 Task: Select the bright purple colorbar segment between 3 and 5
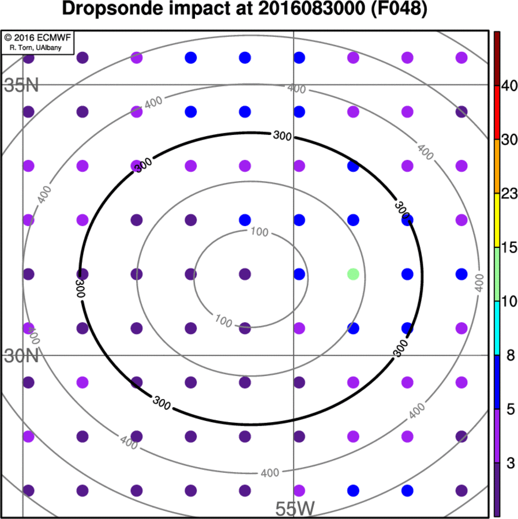(x=497, y=436)
